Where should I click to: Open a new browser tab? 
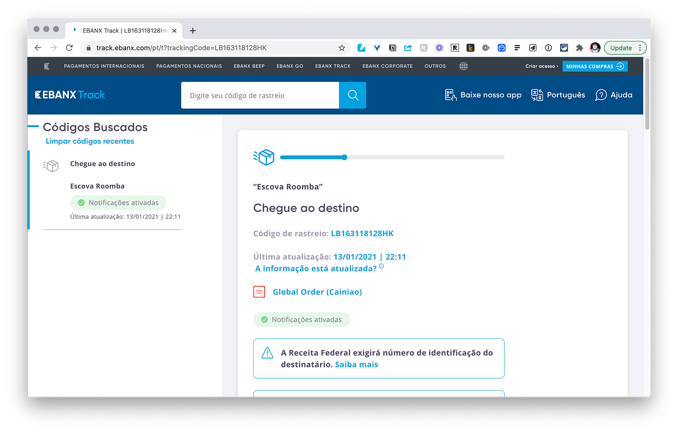(x=193, y=31)
